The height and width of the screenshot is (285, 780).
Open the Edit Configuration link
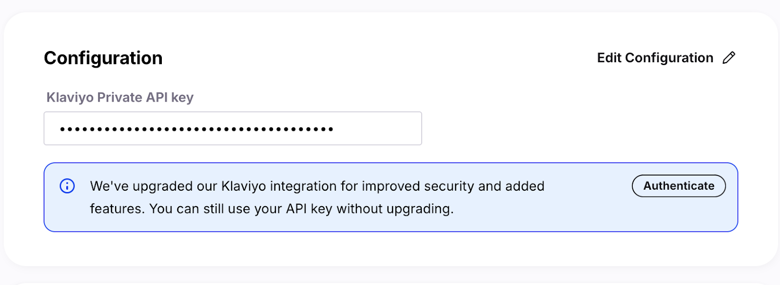click(x=655, y=58)
